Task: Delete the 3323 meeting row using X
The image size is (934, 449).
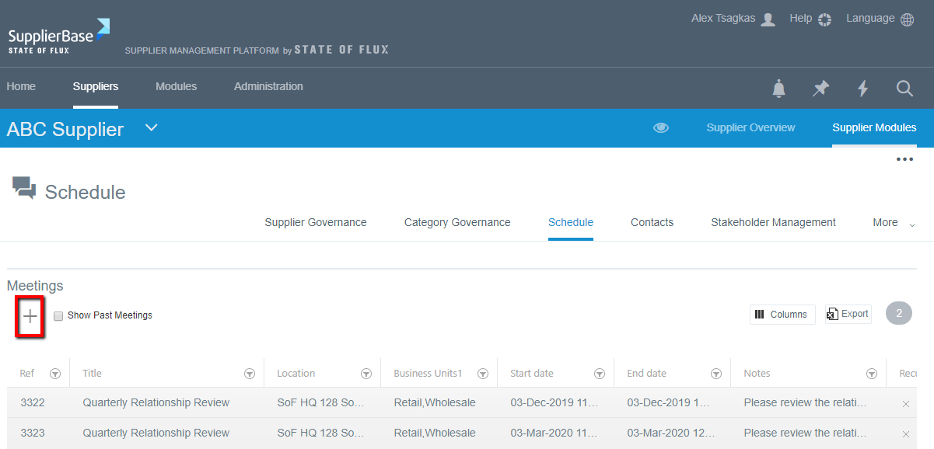Action: [905, 433]
